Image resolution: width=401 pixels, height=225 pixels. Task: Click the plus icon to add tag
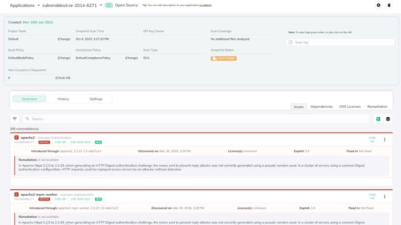[291, 42]
